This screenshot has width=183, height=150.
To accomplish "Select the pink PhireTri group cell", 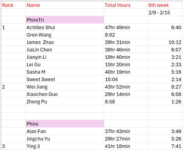I will click(x=65, y=20).
